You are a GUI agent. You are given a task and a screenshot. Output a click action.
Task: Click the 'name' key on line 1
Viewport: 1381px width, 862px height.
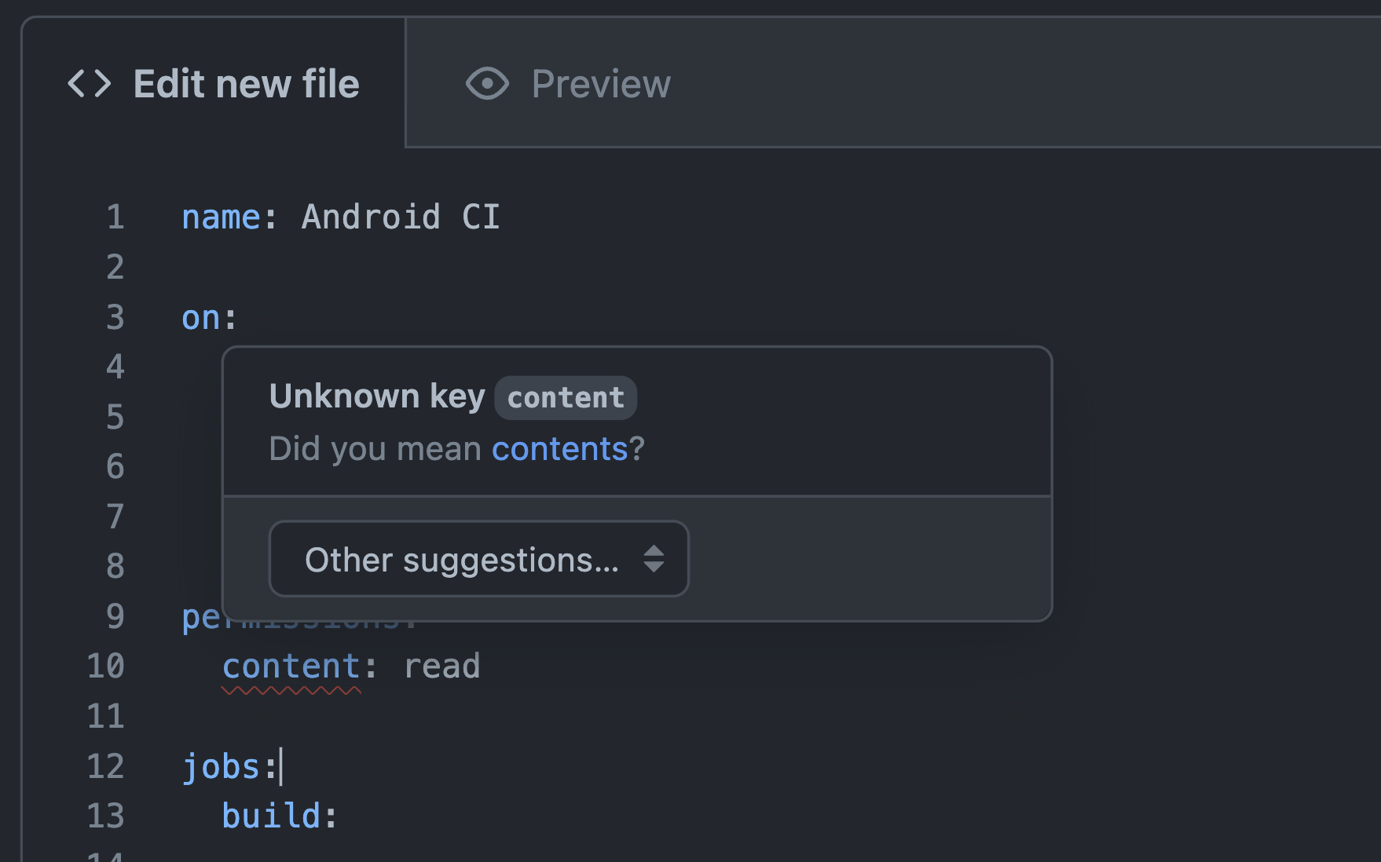tap(221, 217)
